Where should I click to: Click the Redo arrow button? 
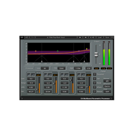pyautogui.click(x=32, y=37)
